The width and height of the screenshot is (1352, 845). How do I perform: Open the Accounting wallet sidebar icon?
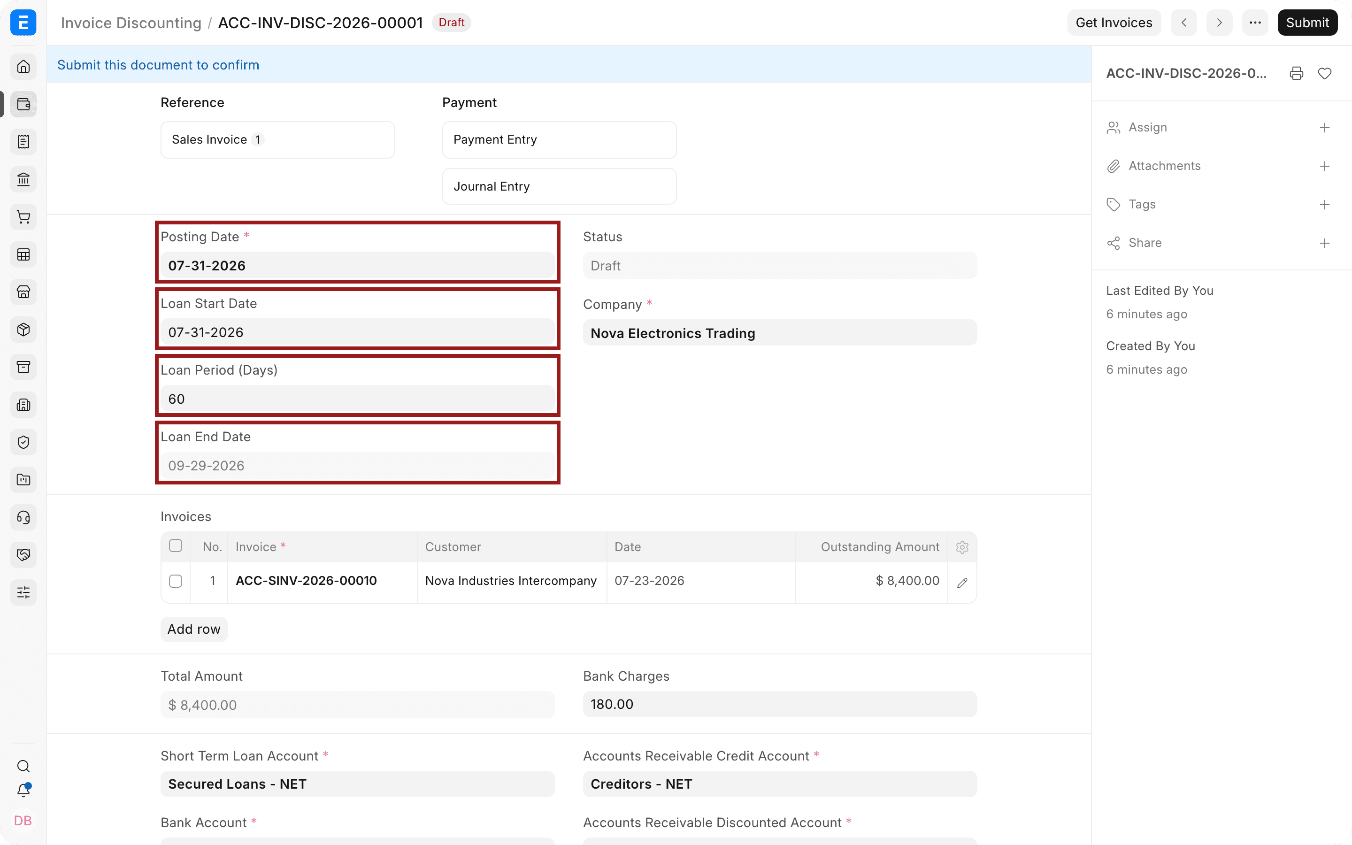(x=23, y=104)
